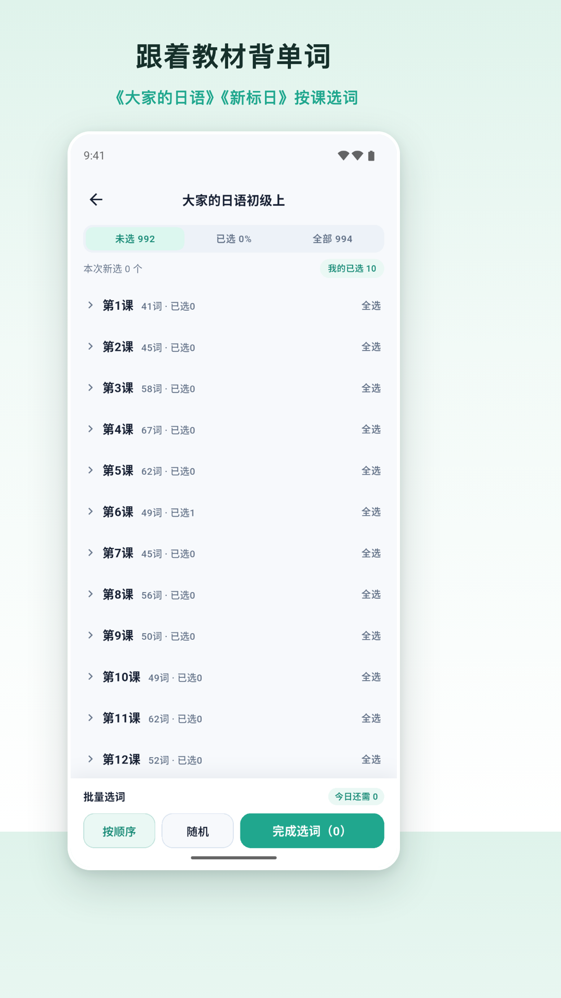This screenshot has width=561, height=998.
Task: Select all words in 第2课
Action: 371,347
